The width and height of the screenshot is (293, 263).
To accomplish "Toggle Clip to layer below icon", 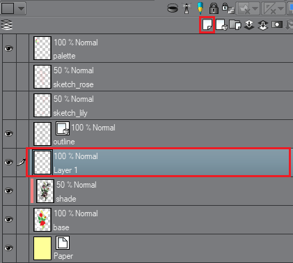I will (x=173, y=8).
